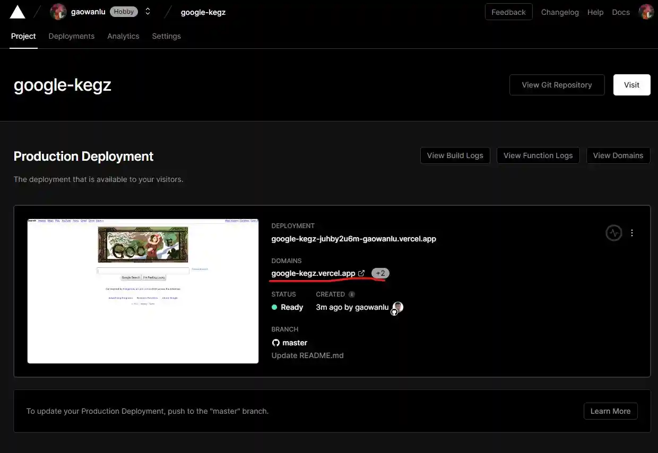The image size is (658, 453).
Task: Open View Build Logs
Action: click(x=455, y=155)
